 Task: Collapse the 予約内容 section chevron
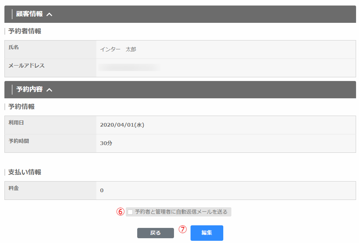click(x=49, y=89)
